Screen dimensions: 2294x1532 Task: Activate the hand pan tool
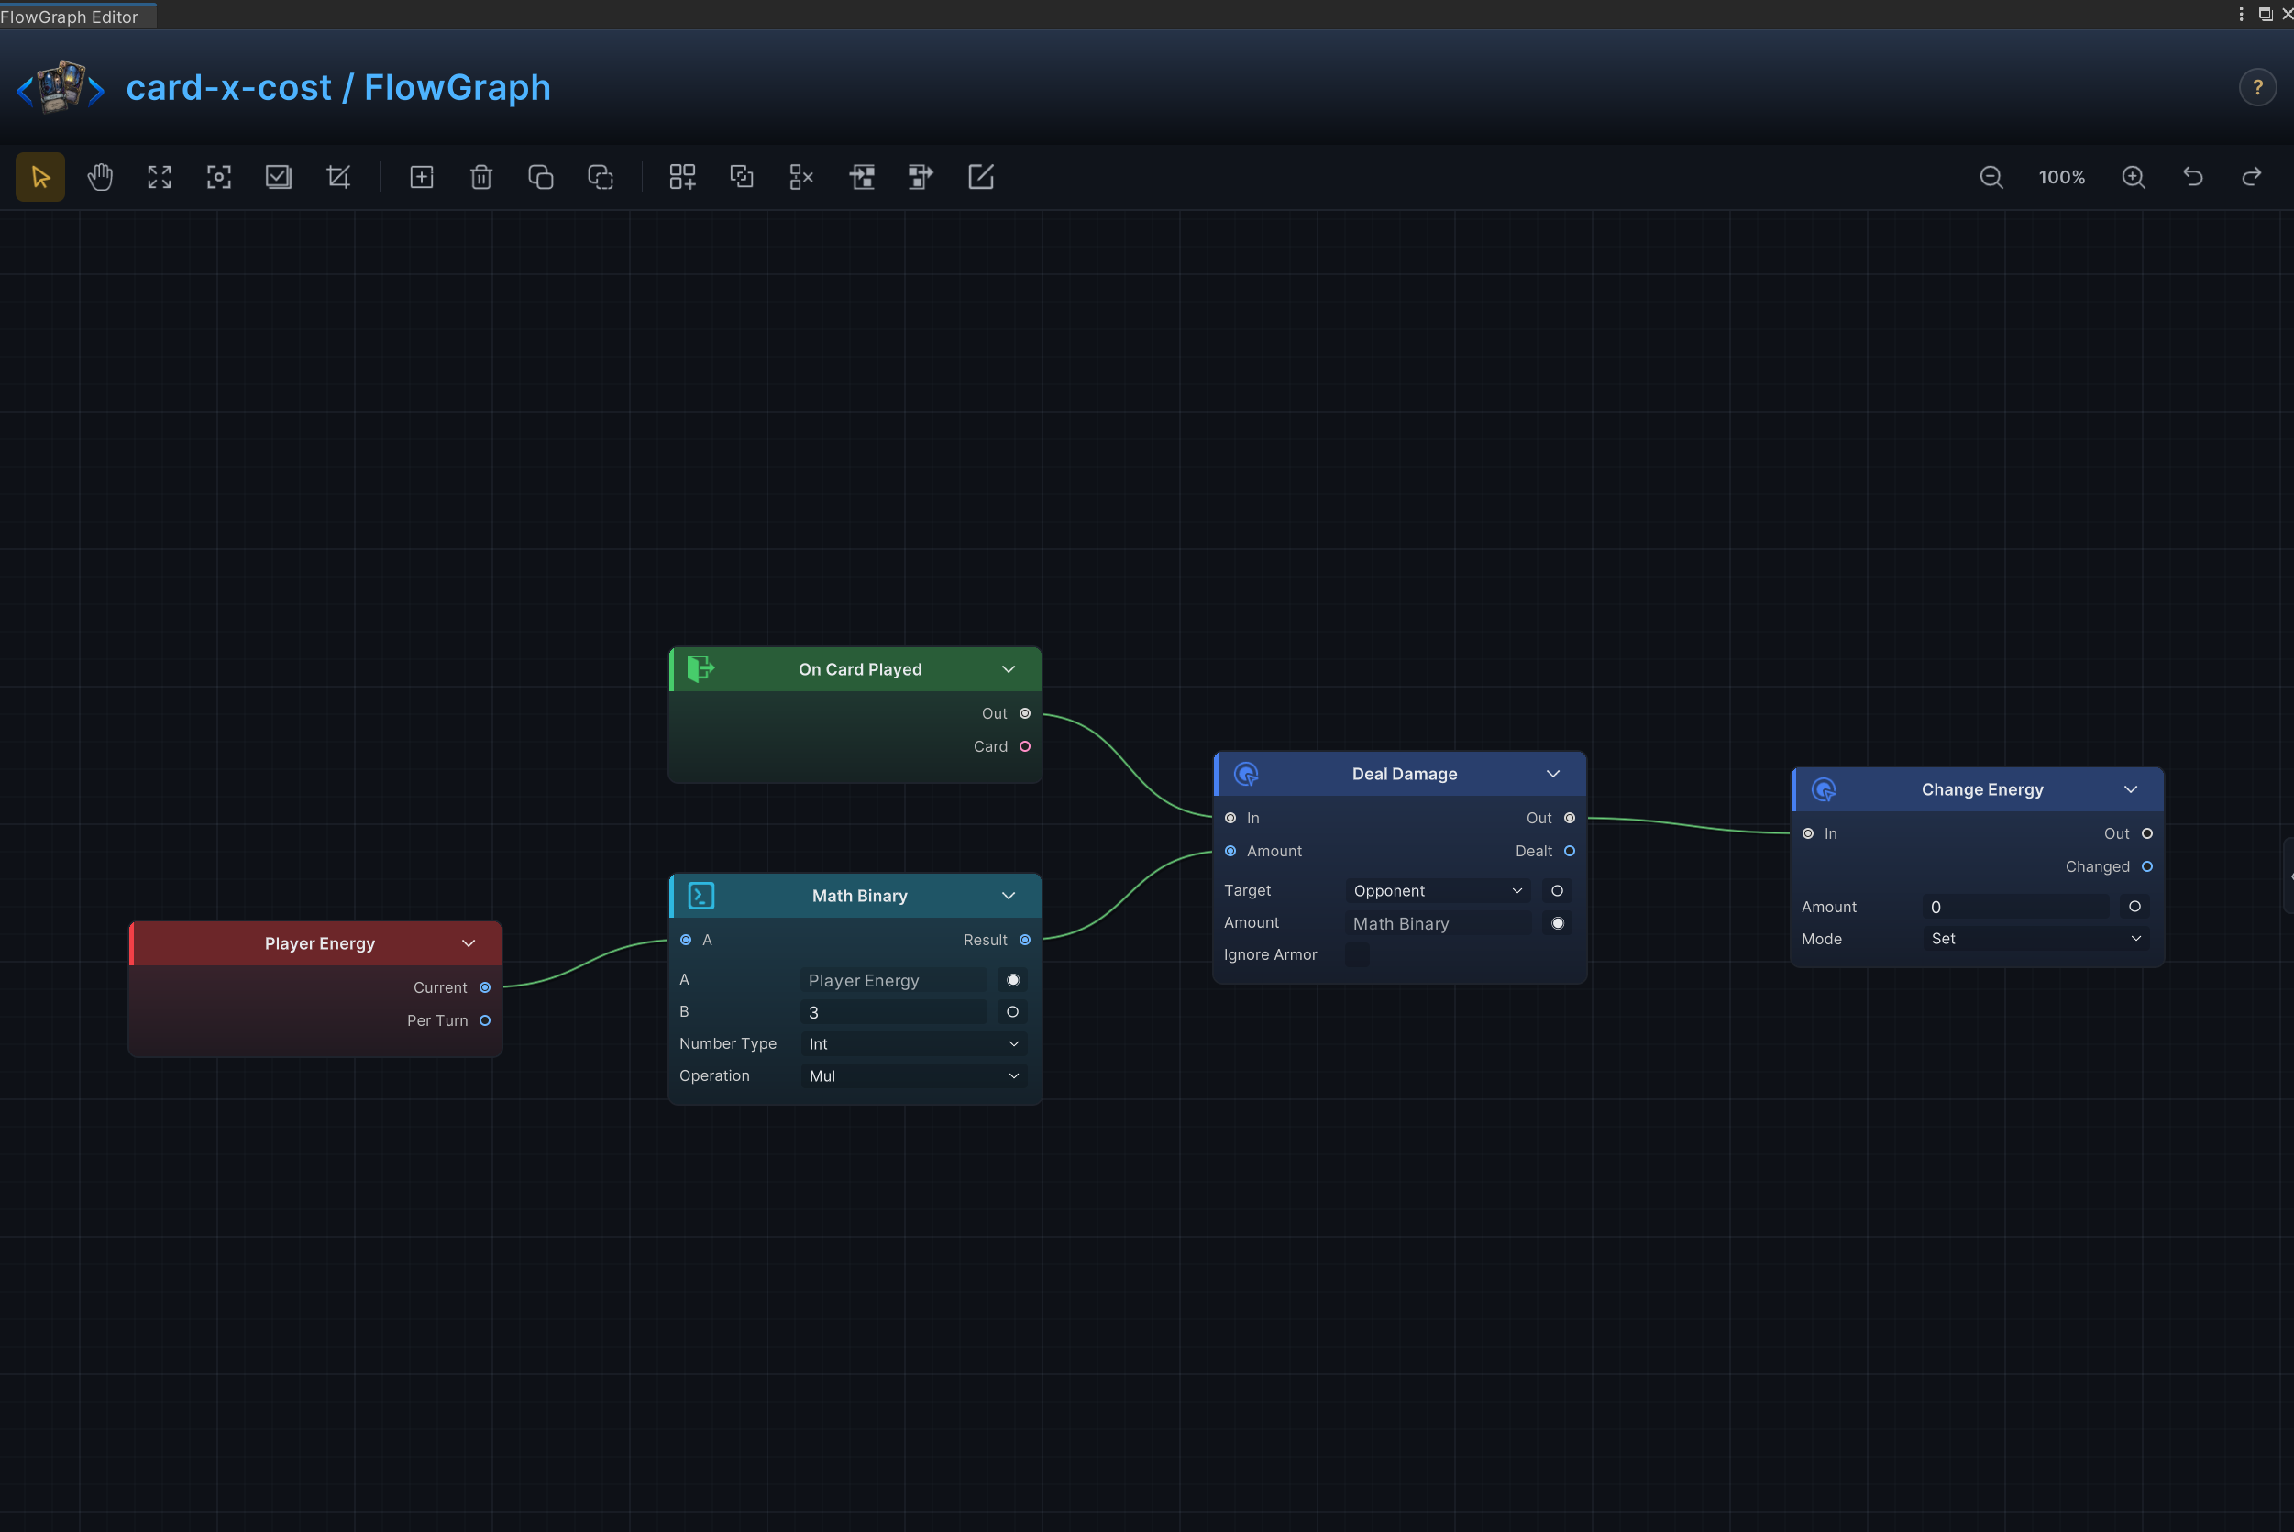[x=100, y=177]
